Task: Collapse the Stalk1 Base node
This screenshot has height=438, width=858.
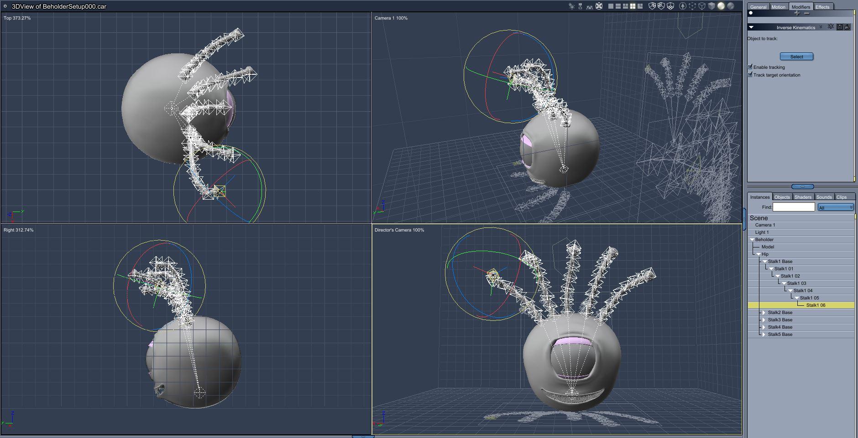Action: [765, 262]
